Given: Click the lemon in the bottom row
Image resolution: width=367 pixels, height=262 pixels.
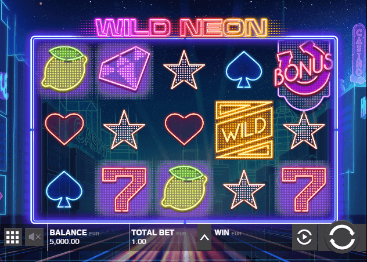Looking at the screenshot, I should click(x=184, y=188).
